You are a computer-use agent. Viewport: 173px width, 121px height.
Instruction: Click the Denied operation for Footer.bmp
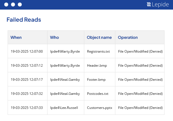pos(140,80)
